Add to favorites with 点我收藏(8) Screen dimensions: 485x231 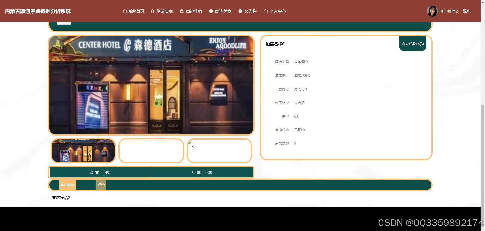tap(413, 44)
